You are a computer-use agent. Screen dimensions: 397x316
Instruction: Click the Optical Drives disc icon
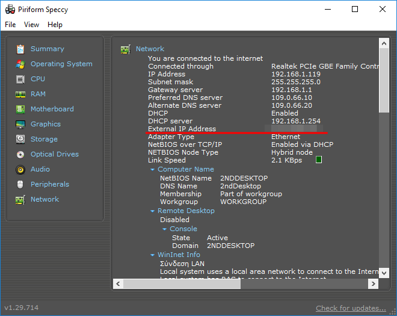click(x=20, y=154)
